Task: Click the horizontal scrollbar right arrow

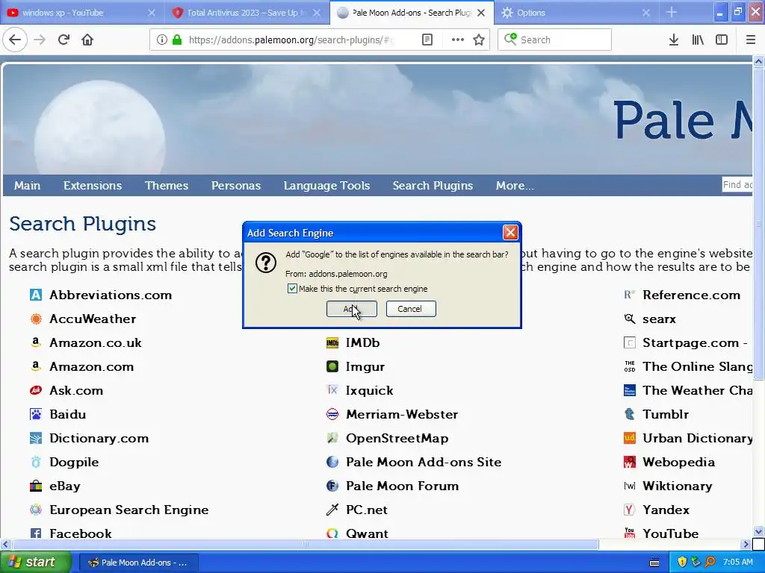Action: (746, 544)
